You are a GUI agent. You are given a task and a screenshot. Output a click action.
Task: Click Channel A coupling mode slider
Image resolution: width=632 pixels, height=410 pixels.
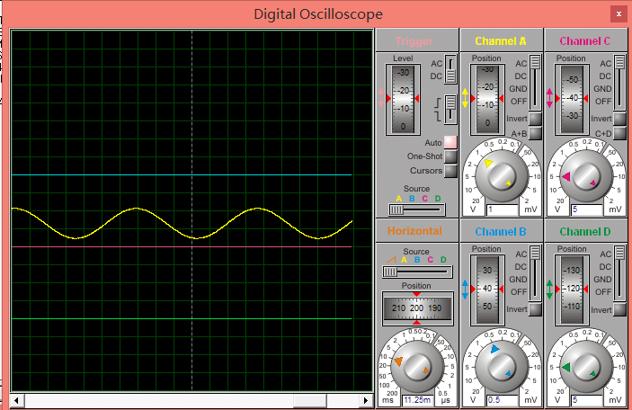535,83
